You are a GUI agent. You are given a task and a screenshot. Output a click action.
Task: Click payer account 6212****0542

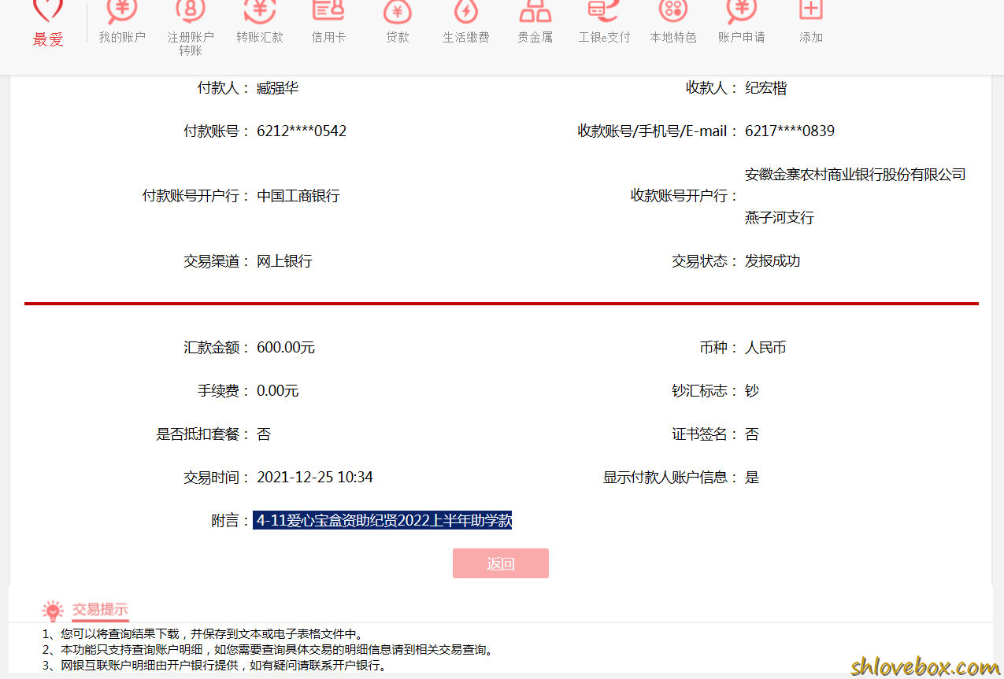pos(302,131)
